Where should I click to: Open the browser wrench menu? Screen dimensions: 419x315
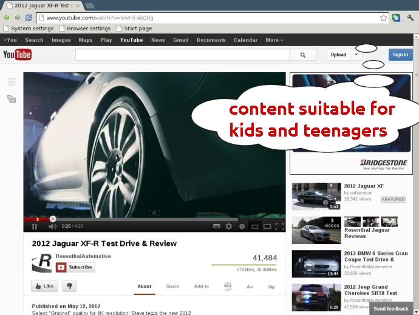(x=410, y=18)
